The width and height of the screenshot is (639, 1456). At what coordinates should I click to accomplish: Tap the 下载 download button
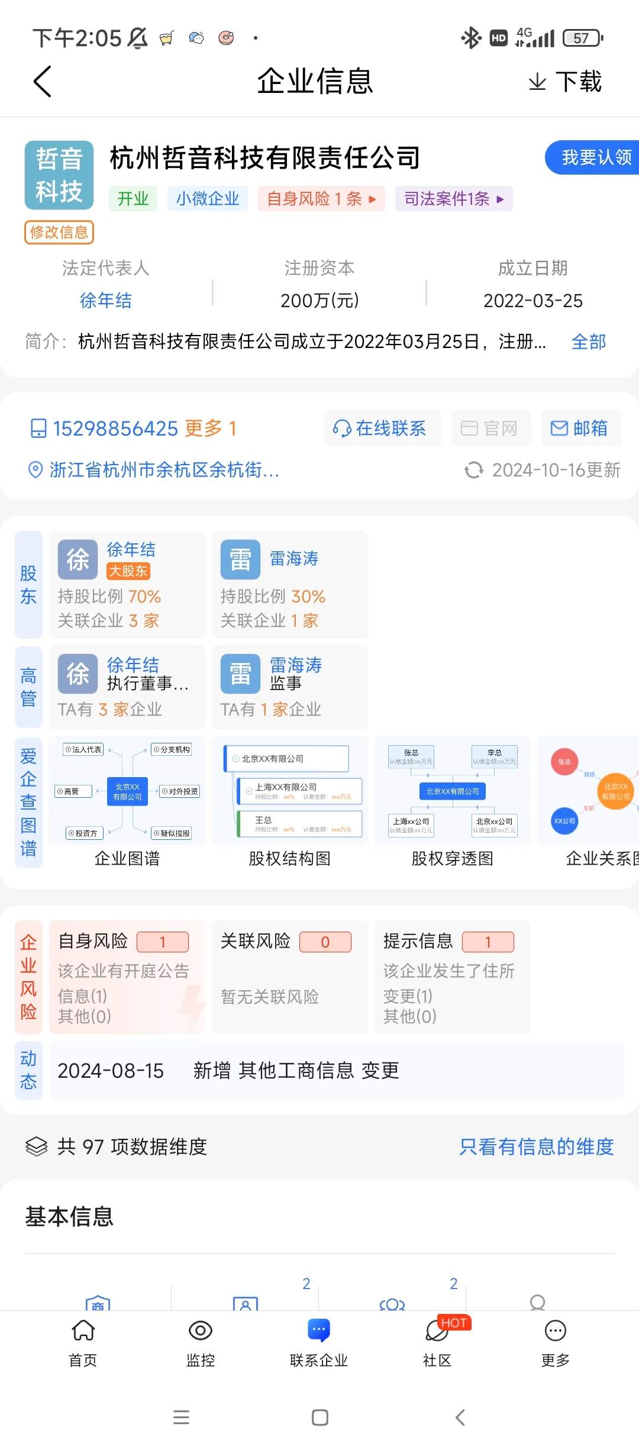point(565,82)
